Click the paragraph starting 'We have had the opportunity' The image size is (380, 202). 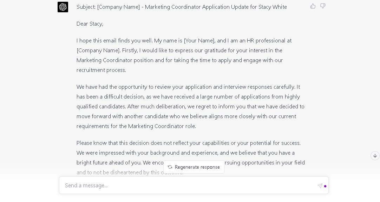coord(190,107)
